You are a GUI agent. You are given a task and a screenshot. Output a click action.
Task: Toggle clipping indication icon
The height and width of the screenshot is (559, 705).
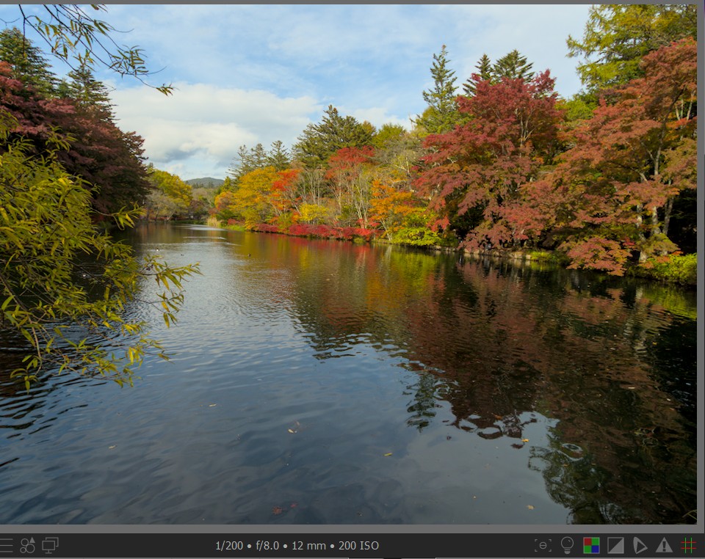click(615, 546)
